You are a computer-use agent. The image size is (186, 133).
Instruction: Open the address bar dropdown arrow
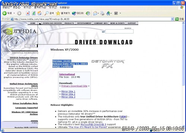(x=172, y=19)
